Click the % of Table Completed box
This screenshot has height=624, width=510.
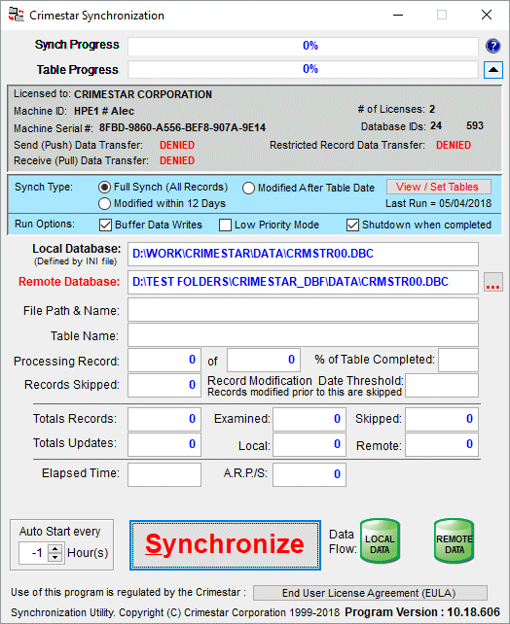(x=458, y=360)
